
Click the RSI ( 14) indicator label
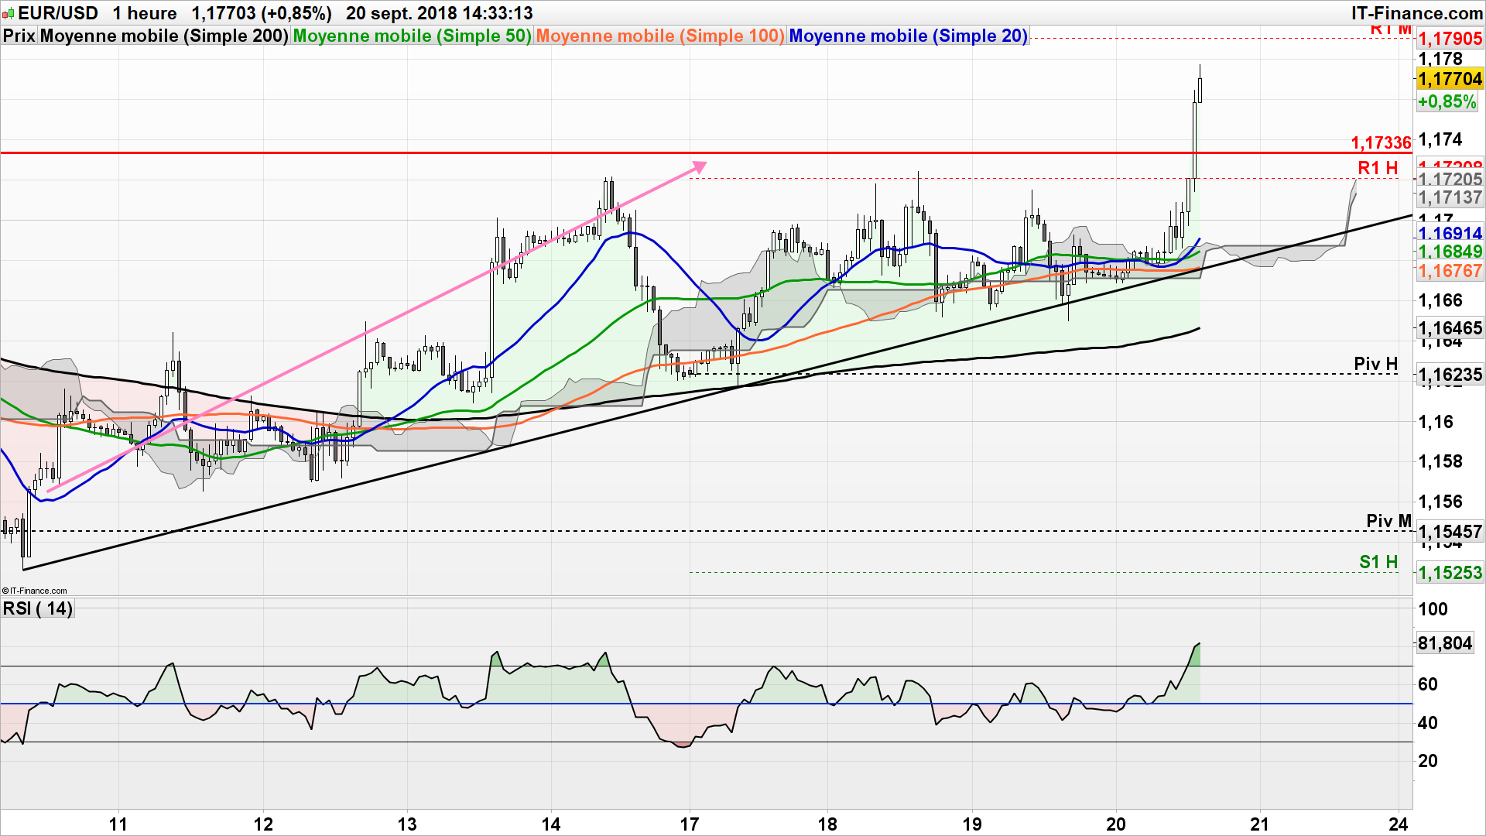coord(38,608)
